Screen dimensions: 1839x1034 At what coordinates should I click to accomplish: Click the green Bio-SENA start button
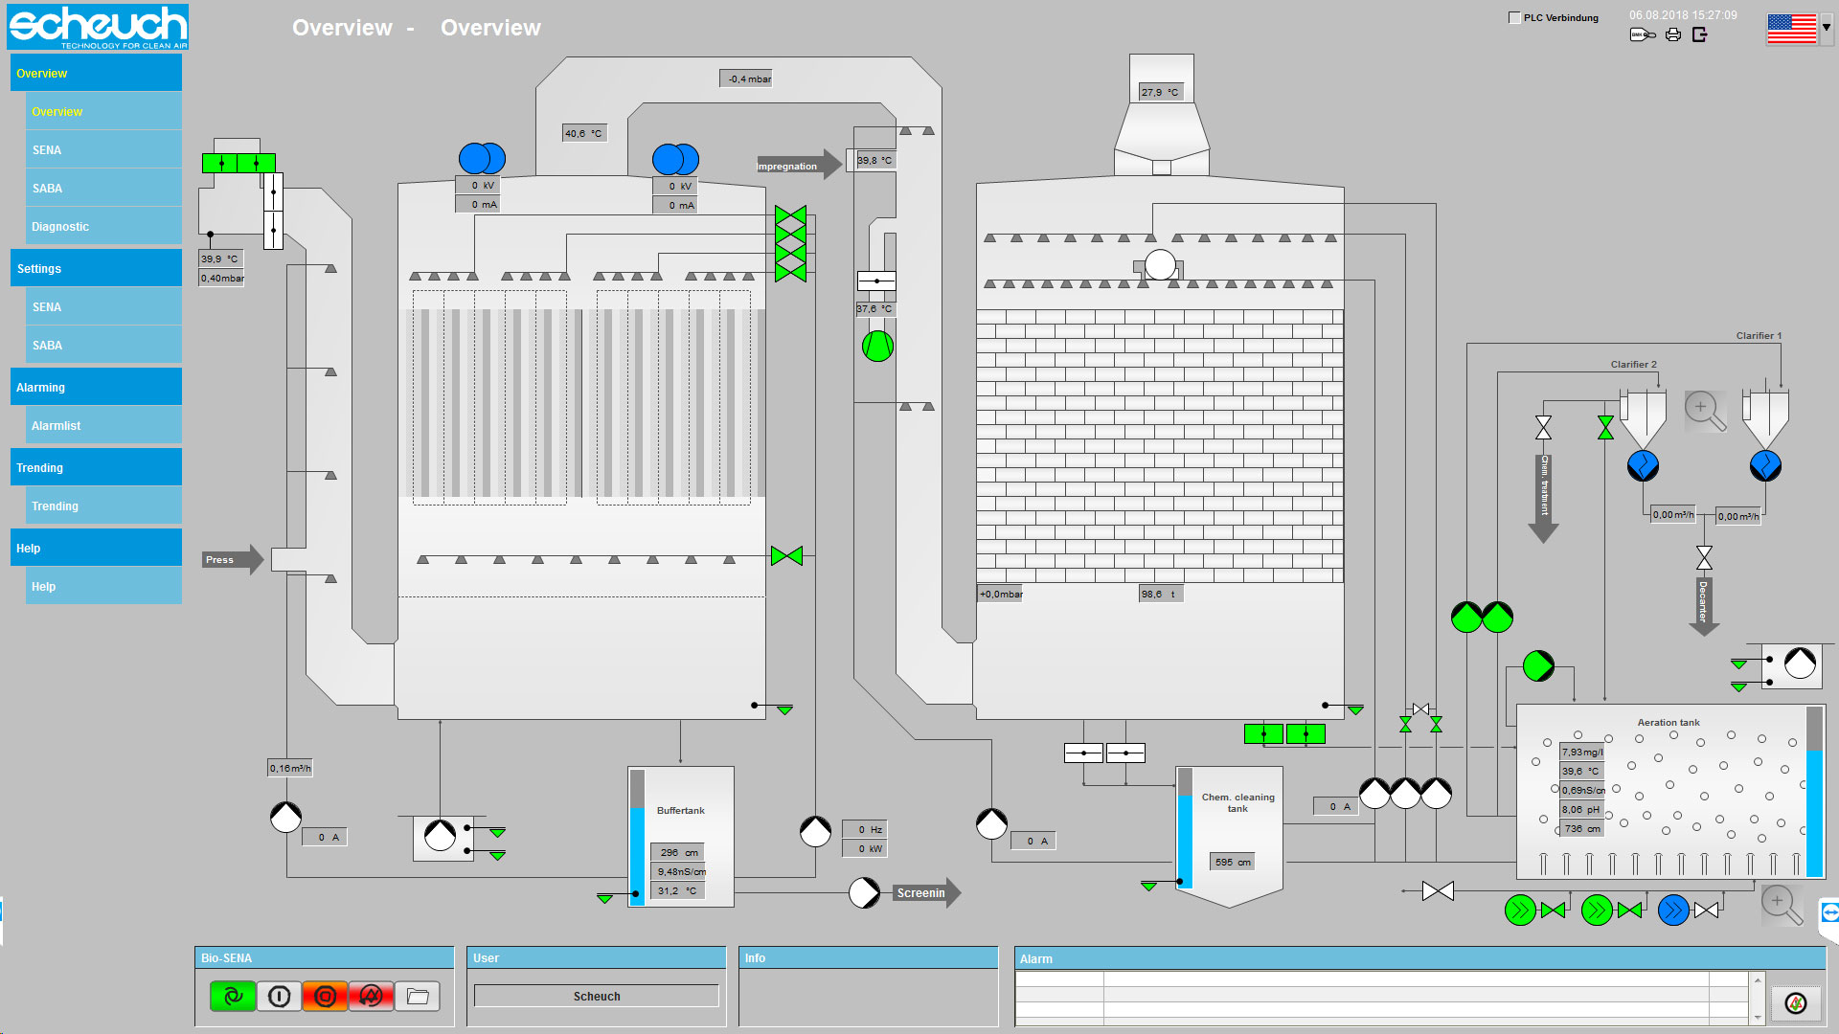pyautogui.click(x=233, y=997)
